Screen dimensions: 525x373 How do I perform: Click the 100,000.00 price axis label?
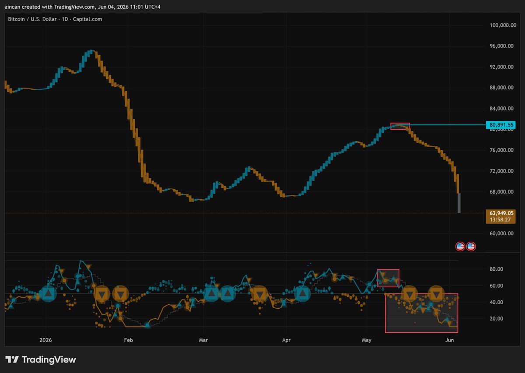point(502,25)
